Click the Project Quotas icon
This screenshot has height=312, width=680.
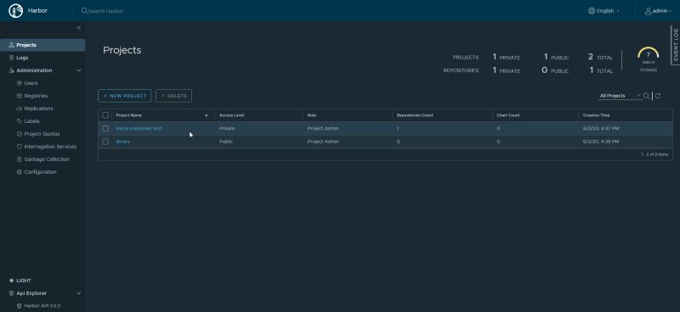19,134
